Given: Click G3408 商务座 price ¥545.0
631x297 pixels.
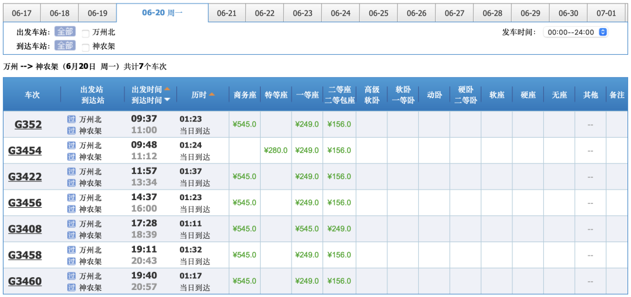Looking at the screenshot, I should pos(244,229).
